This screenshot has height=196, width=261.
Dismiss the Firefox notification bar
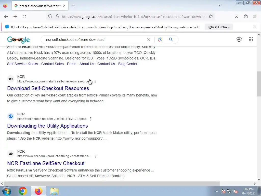(255, 27)
